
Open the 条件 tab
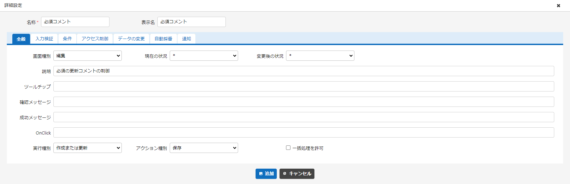(67, 39)
